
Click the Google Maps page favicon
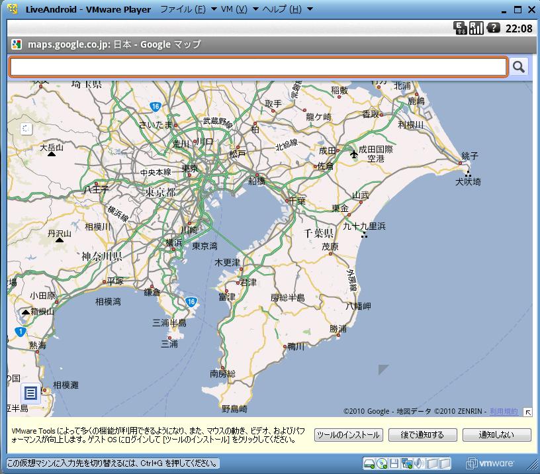click(x=16, y=44)
